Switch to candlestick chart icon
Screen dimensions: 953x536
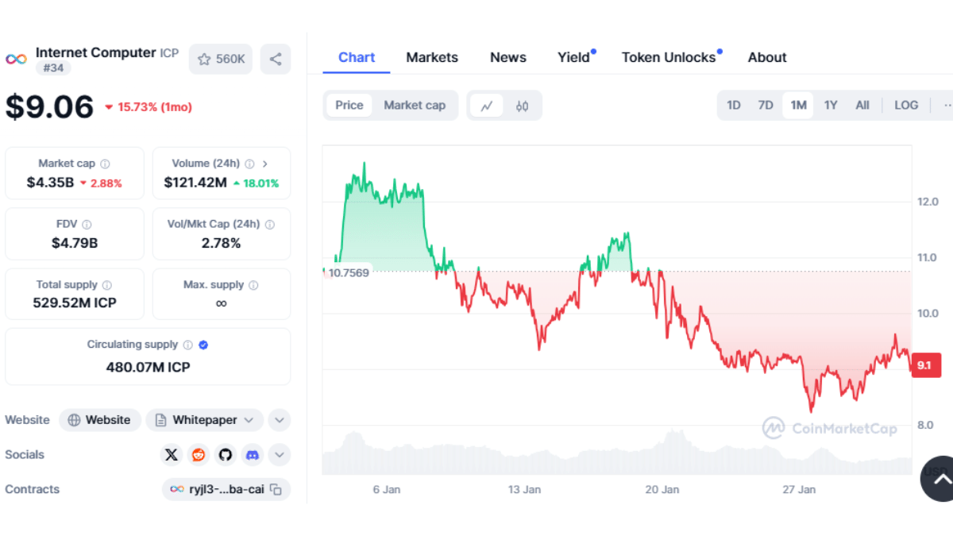522,106
